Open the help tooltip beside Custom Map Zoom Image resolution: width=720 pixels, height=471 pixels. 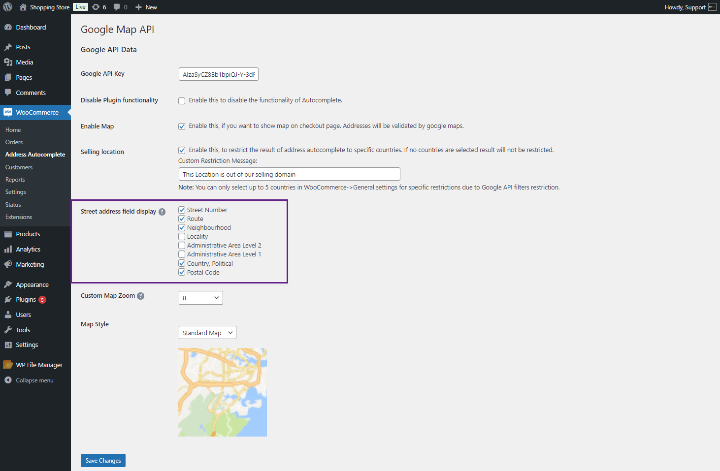click(140, 296)
